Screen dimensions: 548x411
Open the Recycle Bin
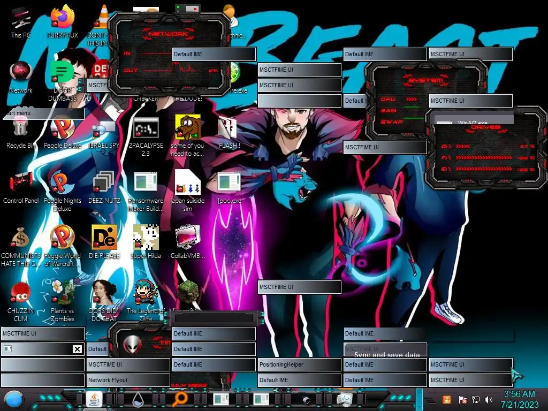point(21,131)
